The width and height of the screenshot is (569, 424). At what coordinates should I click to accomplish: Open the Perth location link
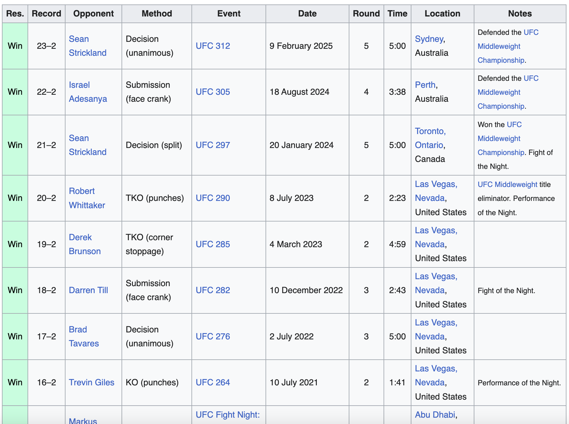(x=425, y=85)
